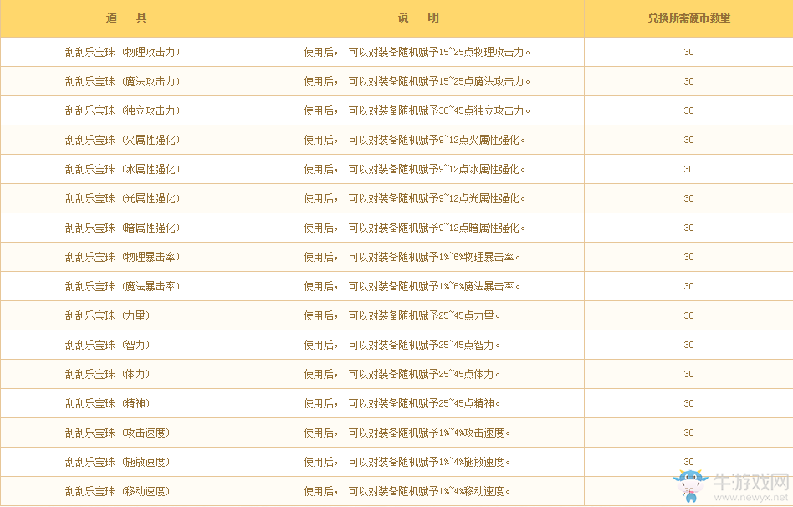Click the 物理暴击率 1%~6% description
This screenshot has height=507, width=793.
click(x=412, y=257)
